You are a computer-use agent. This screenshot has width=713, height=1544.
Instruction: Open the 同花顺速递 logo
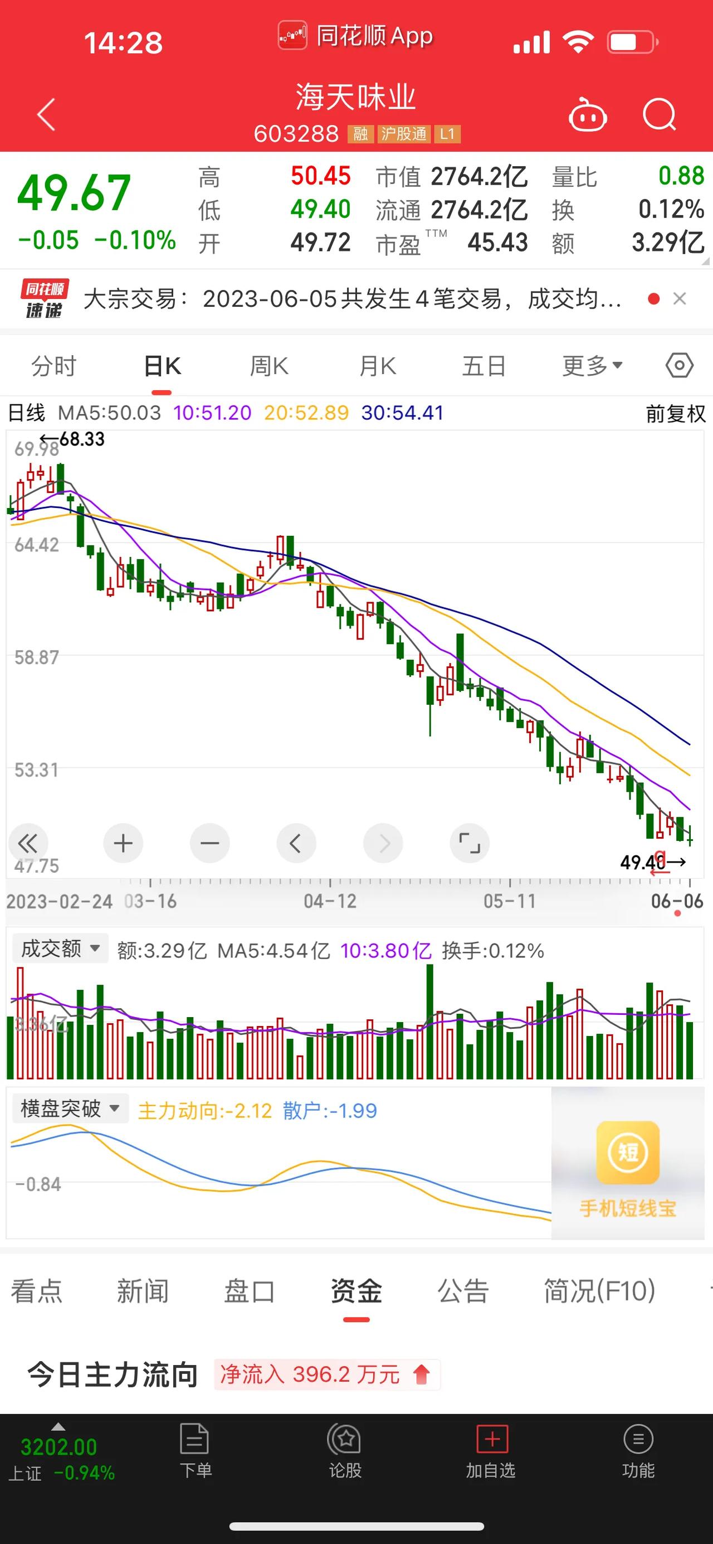tap(45, 298)
